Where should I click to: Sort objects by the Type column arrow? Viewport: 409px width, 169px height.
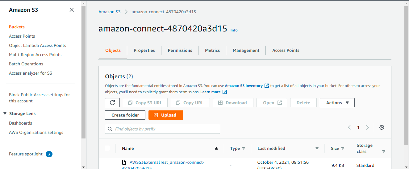[244, 148]
